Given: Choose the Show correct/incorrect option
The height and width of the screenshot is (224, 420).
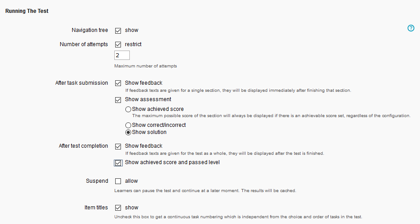Looking at the screenshot, I should [128, 126].
